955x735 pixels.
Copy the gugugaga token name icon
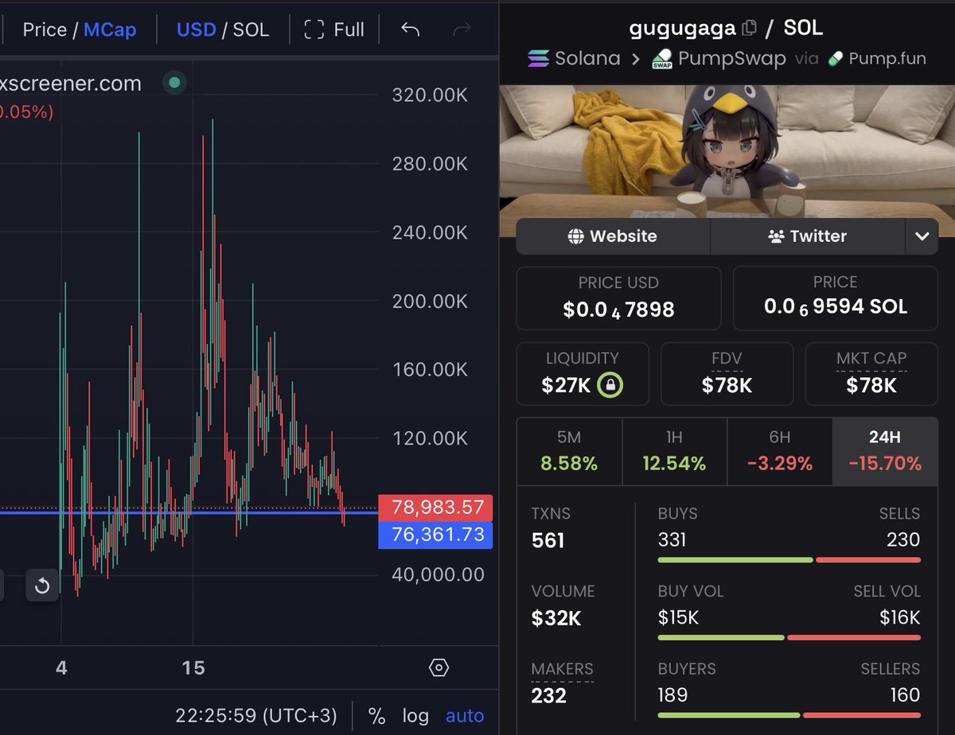(749, 28)
